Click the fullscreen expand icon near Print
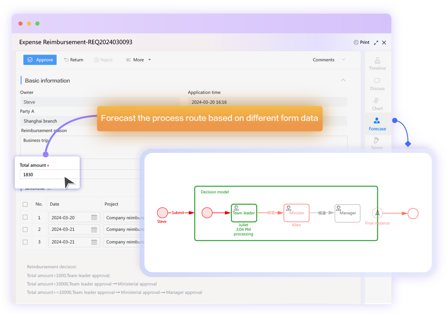The width and height of the screenshot is (448, 318). [376, 42]
